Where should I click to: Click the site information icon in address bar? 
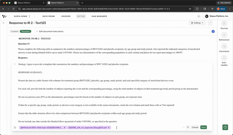tap(19, 9)
